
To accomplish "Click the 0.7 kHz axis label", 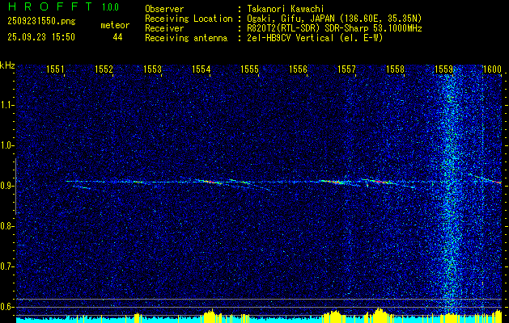I will [7, 266].
